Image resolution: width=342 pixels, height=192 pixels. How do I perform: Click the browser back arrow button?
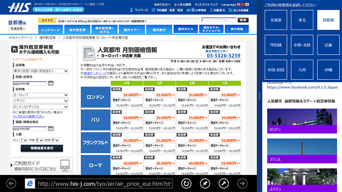tap(12, 183)
